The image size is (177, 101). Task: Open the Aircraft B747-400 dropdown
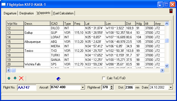click(x=83, y=87)
